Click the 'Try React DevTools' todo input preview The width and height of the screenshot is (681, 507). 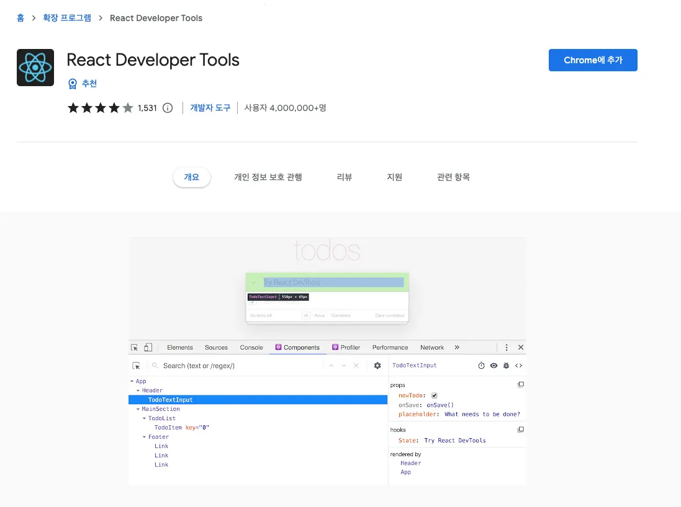tap(333, 283)
